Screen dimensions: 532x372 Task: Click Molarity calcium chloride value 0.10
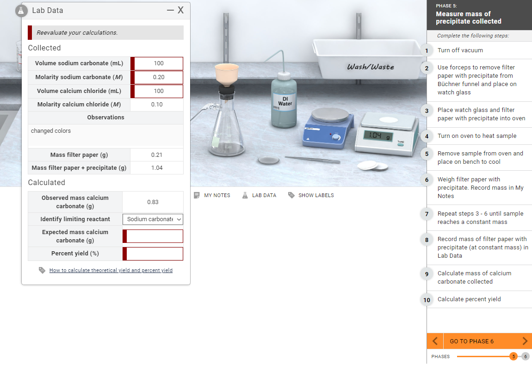[157, 105]
